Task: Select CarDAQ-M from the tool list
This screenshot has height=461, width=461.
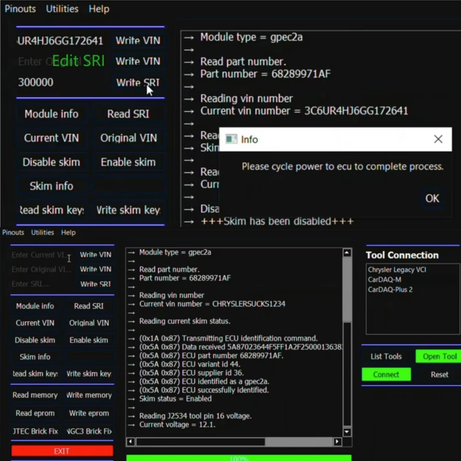Action: (385, 279)
